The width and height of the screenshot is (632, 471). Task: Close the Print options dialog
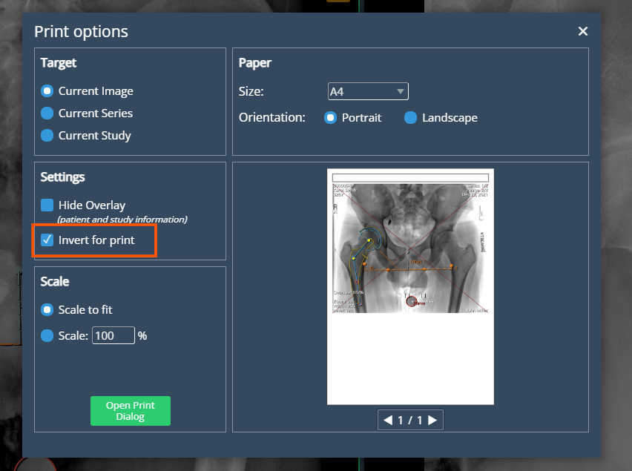[582, 31]
